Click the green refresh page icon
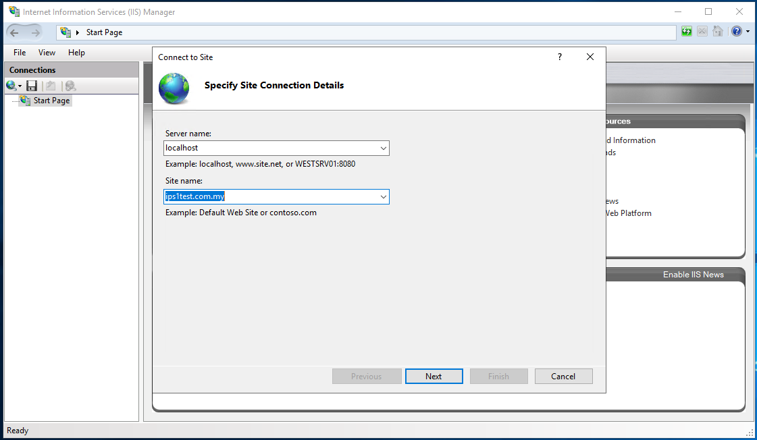 pos(687,32)
